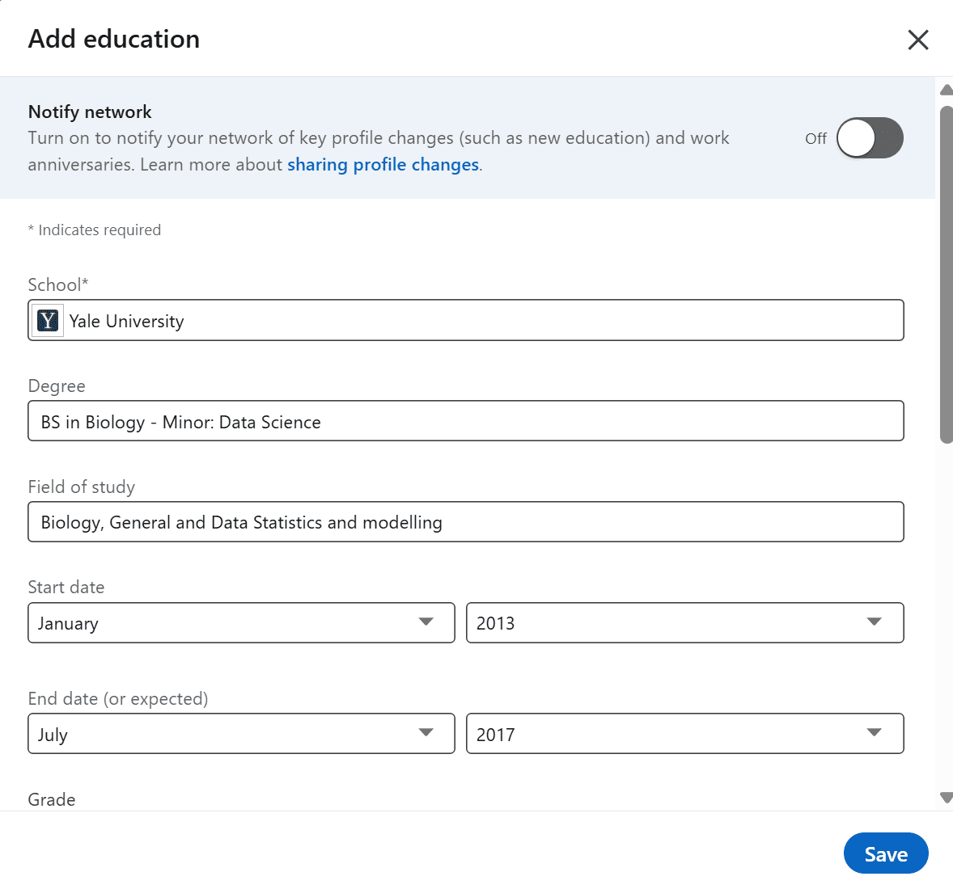
Task: Click the chevron icon on the 2013 dropdown
Action: [x=874, y=622]
